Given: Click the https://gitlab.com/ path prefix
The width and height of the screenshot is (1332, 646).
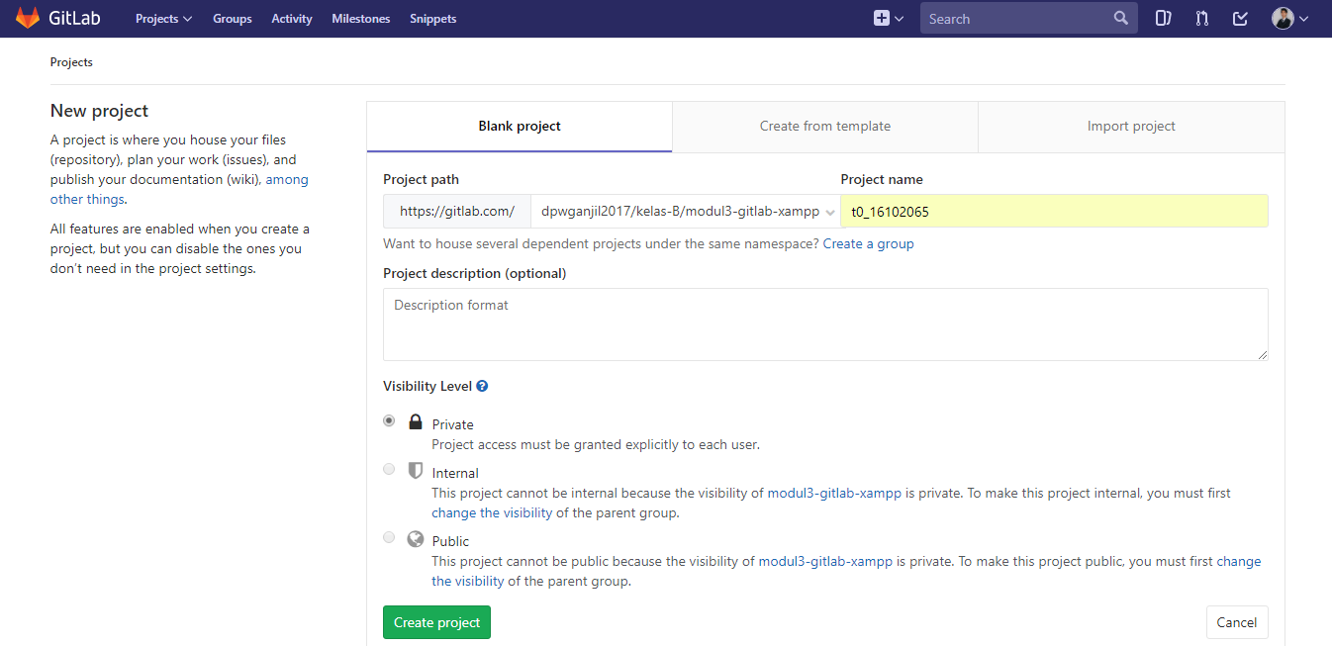Looking at the screenshot, I should (457, 211).
